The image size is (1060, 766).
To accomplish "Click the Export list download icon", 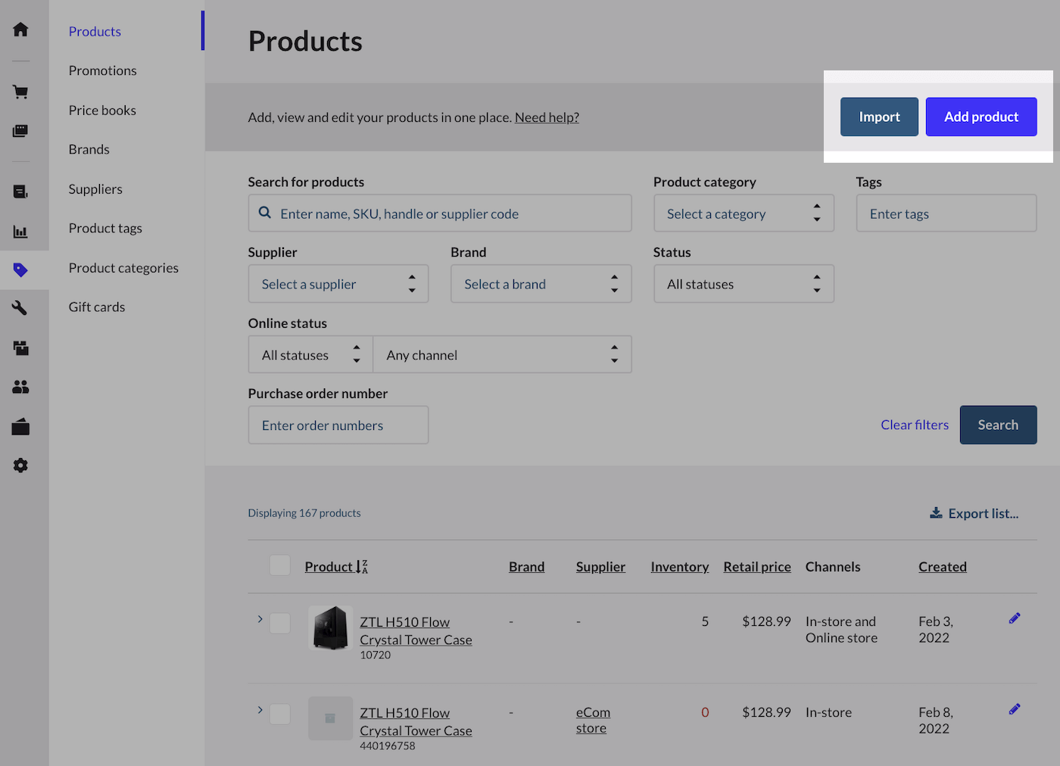I will tap(936, 513).
